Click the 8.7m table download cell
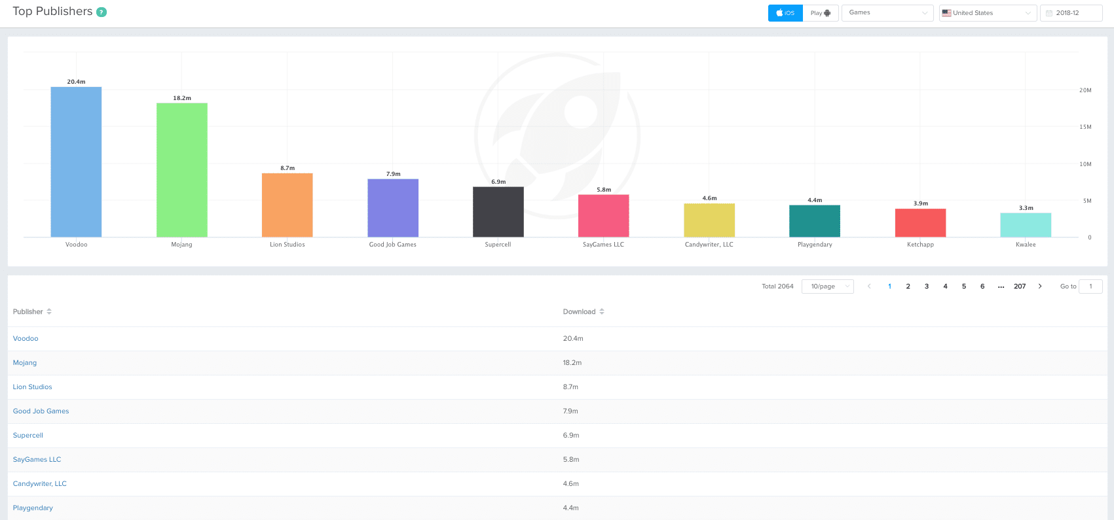Screen dimensions: 1114x520 pyautogui.click(x=570, y=387)
